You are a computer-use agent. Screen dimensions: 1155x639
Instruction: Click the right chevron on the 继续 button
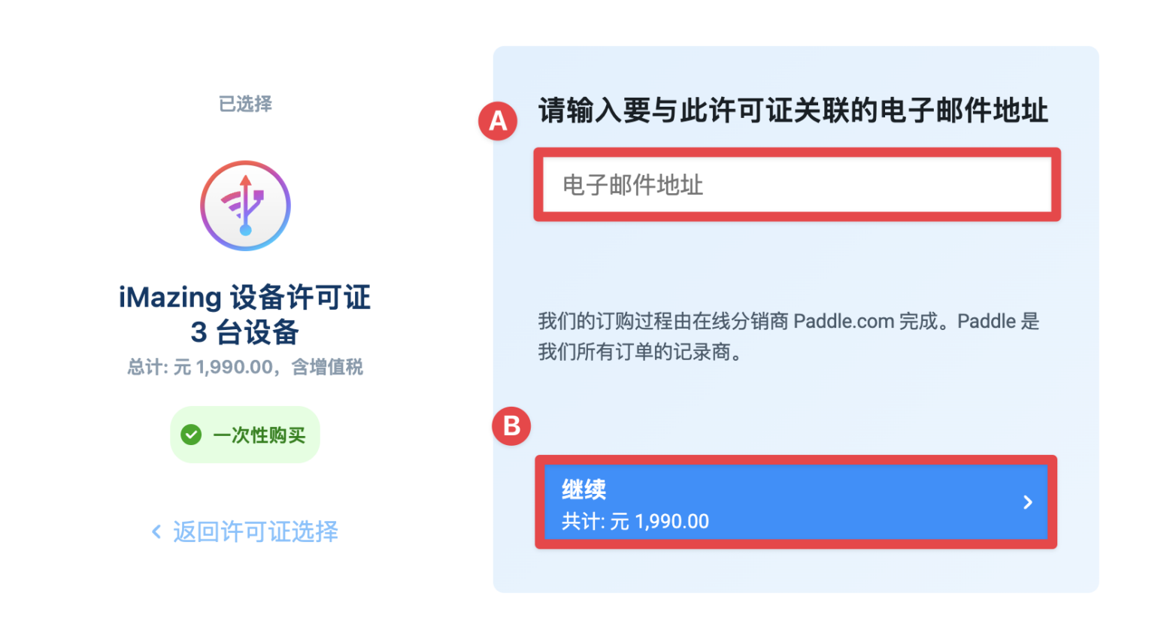pos(1029,503)
